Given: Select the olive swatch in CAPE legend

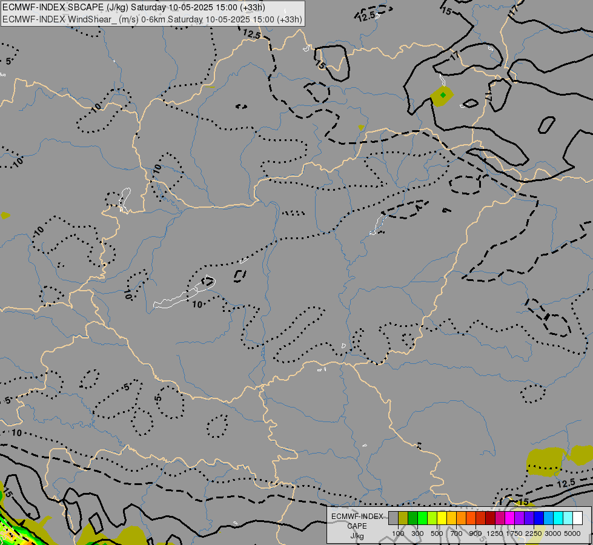Looking at the screenshot, I should pyautogui.click(x=403, y=518).
